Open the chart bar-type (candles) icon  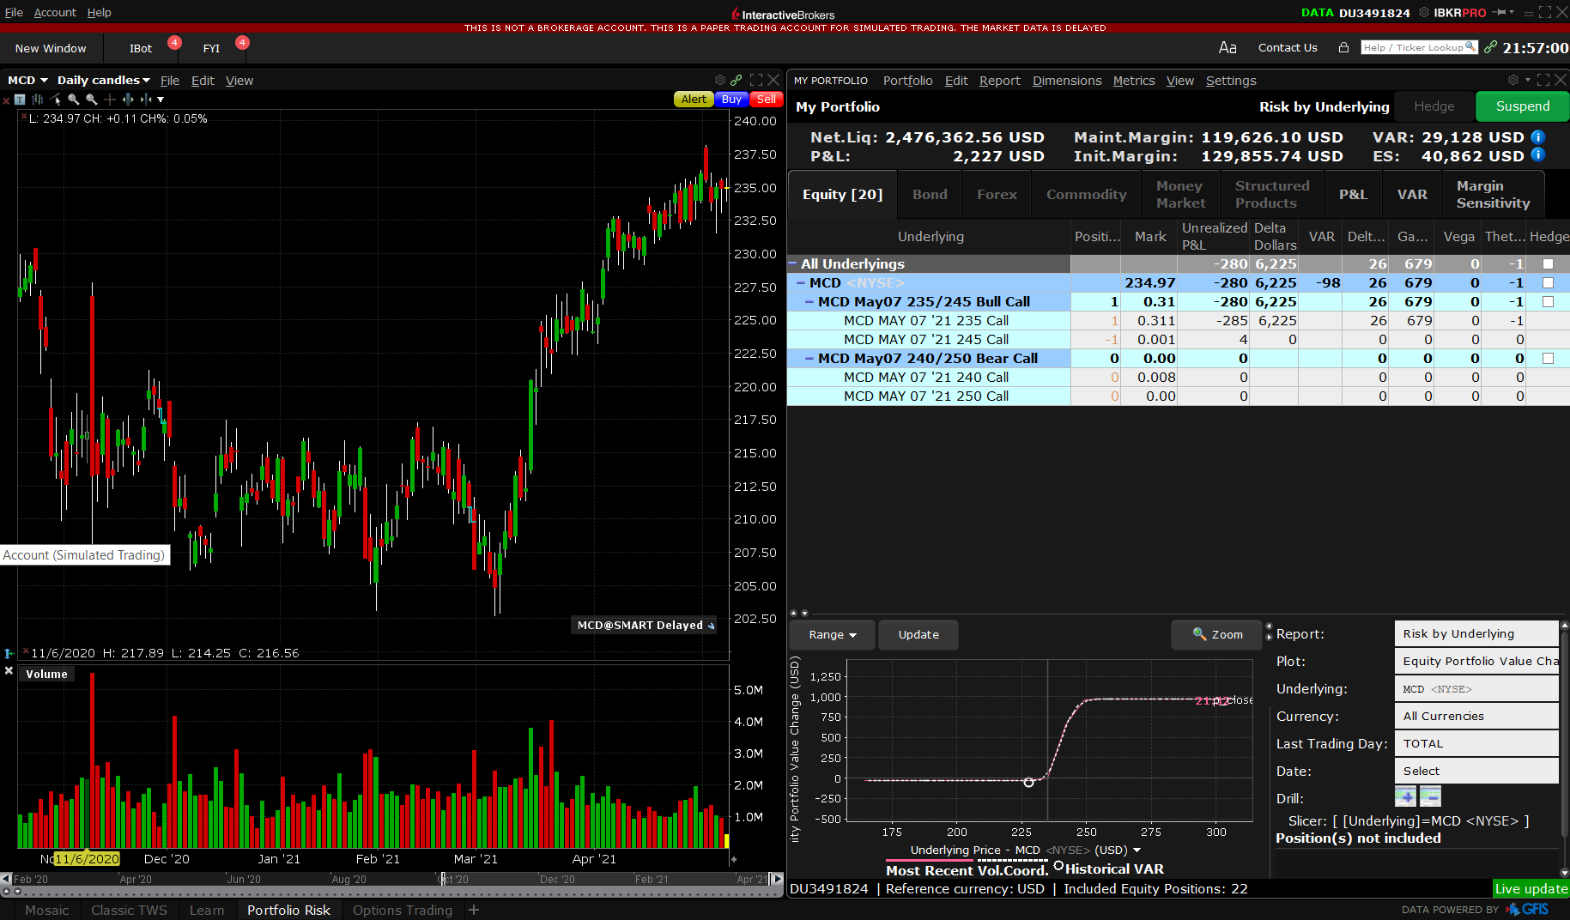38,100
